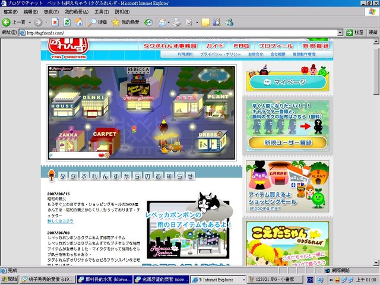
Task: Open the 編輯 (Edit) menu
Action: pos(30,12)
